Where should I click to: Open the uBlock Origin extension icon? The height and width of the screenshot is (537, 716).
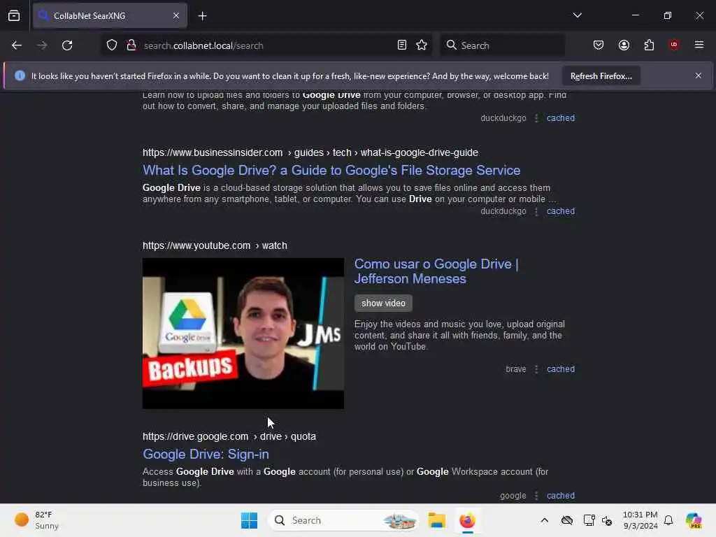coord(674,45)
